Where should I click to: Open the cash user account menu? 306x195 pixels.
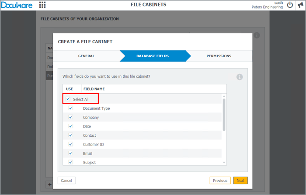click(278, 3)
